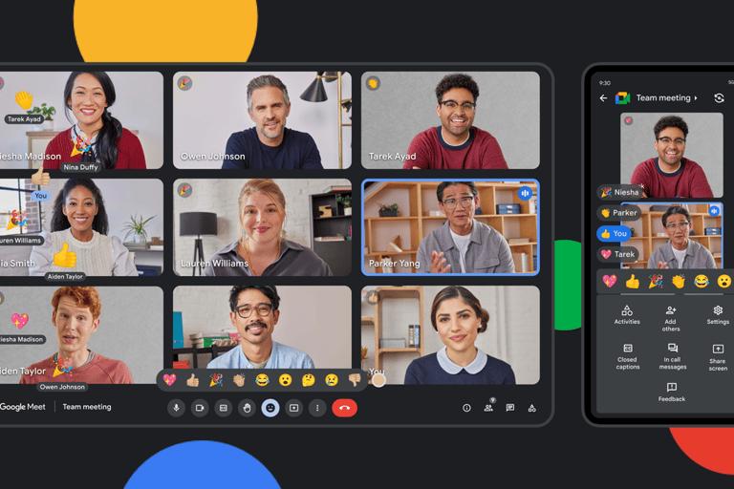Expand the phone's Team meeting title arrow
The image size is (734, 489).
(x=696, y=98)
